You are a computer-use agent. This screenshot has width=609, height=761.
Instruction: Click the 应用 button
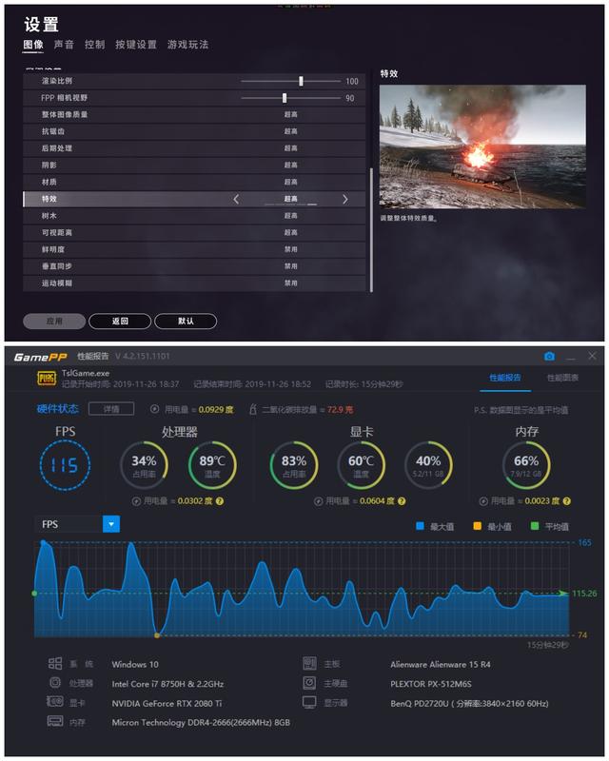(x=54, y=322)
